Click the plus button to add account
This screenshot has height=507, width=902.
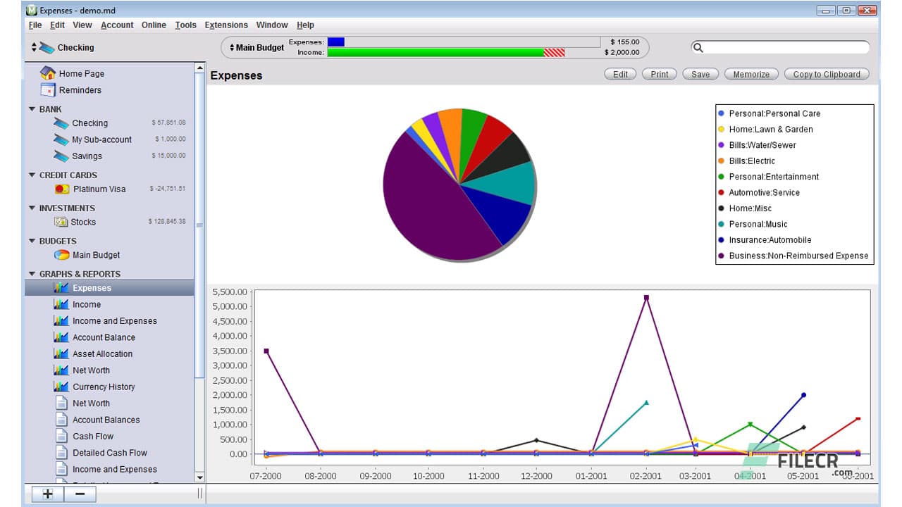coord(47,494)
